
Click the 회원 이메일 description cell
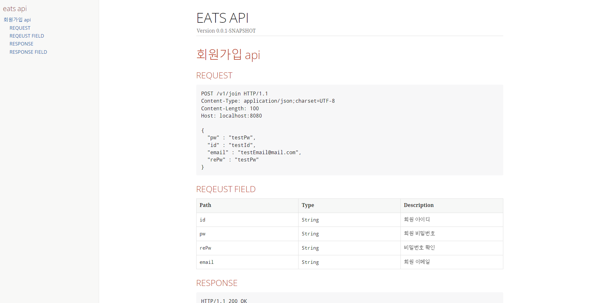452,262
